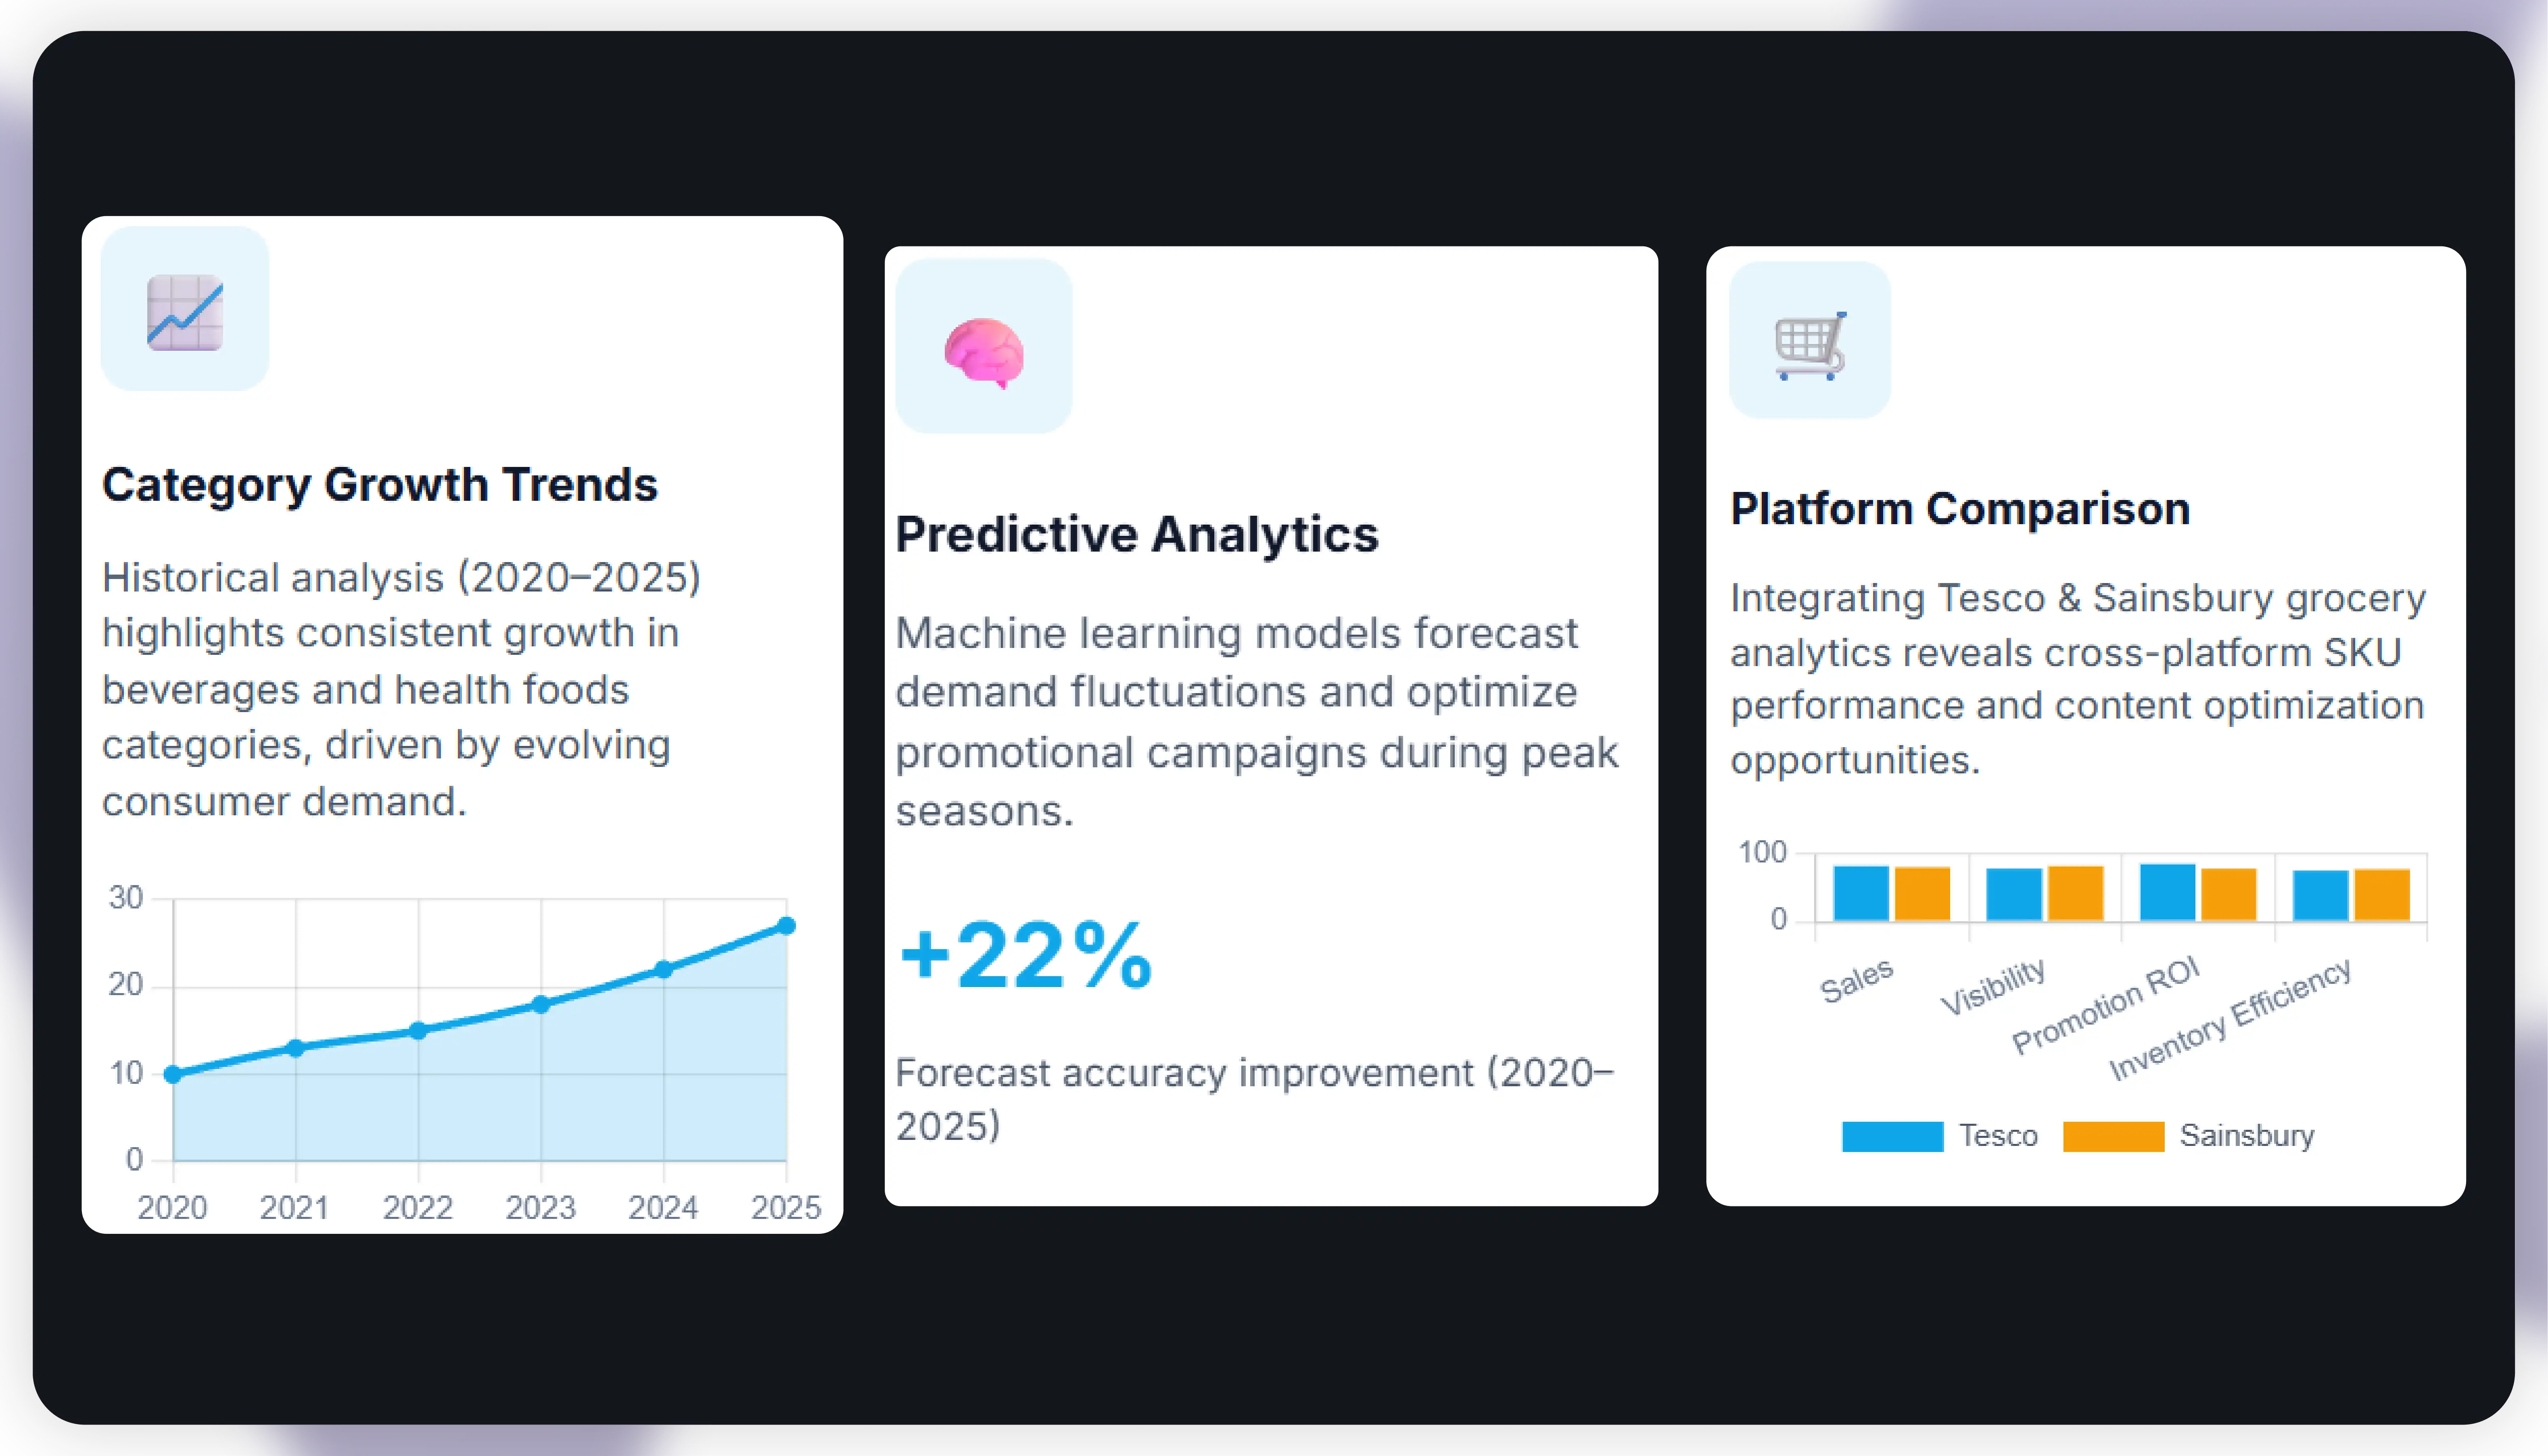Click the Platform Comparison heading
The height and width of the screenshot is (1456, 2548).
[1960, 509]
